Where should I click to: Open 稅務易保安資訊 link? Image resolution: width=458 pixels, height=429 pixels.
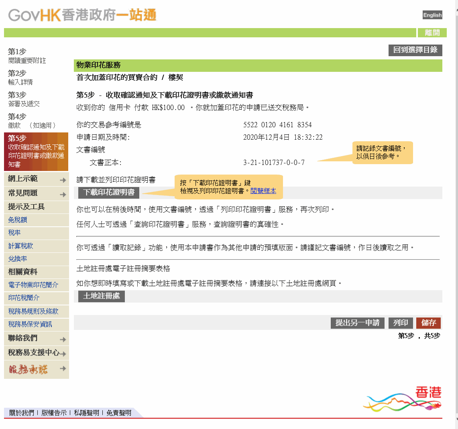coord(30,324)
